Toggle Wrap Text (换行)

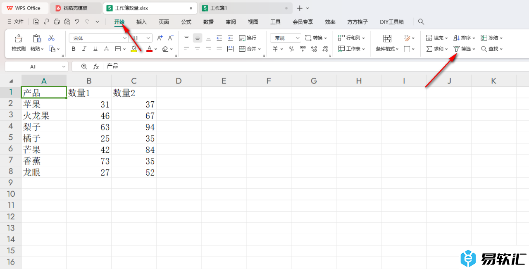(248, 38)
